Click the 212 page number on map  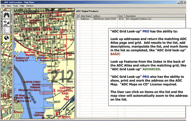(x=63, y=76)
